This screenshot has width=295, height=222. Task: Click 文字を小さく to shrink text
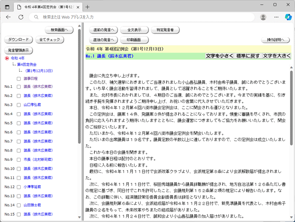tap(219, 56)
